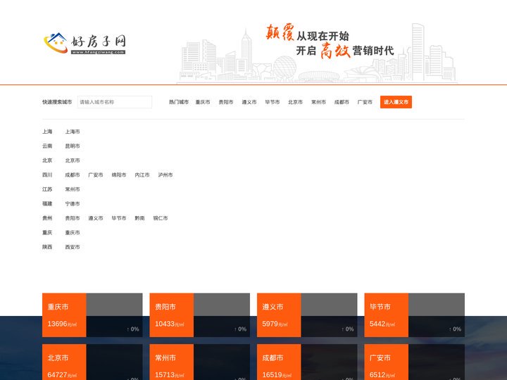
Task: Open 昆明市 in the 云南 row
Action: [x=73, y=146]
